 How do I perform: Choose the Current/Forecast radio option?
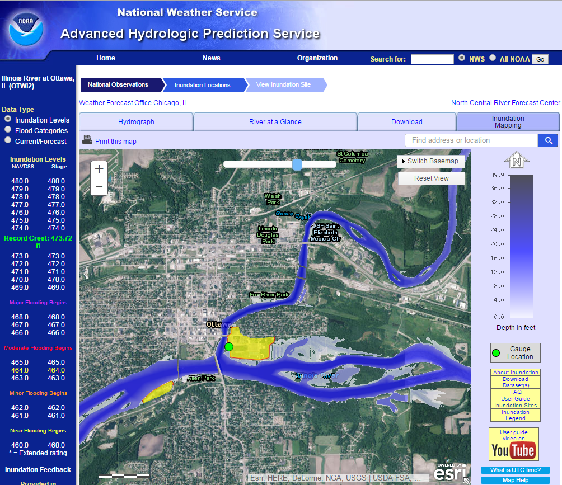(x=8, y=141)
